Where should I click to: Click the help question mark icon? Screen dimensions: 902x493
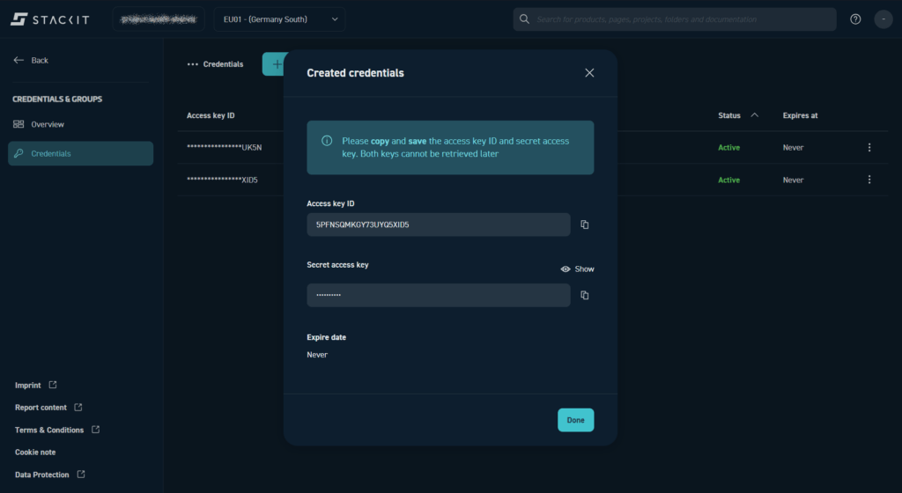tap(855, 19)
